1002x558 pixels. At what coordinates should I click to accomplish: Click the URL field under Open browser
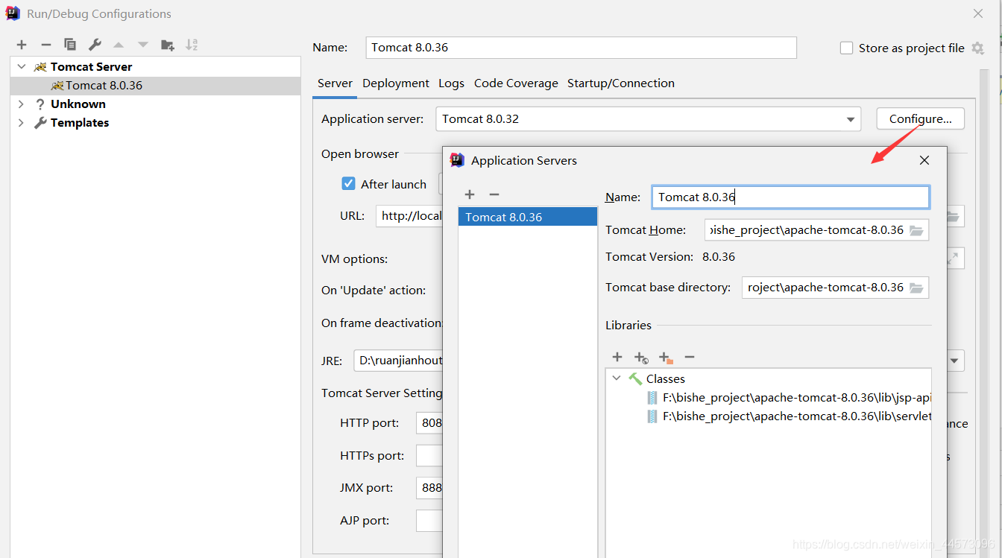[x=409, y=216]
